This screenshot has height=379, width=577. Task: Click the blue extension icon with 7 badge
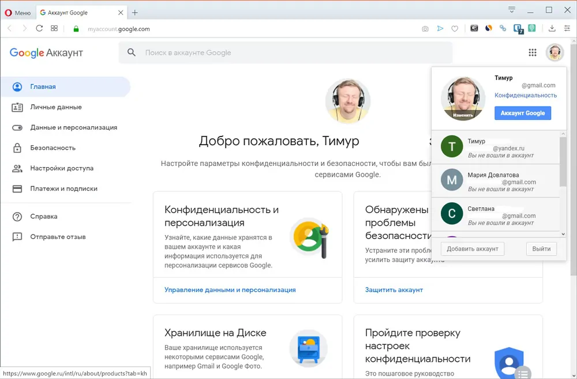518,29
